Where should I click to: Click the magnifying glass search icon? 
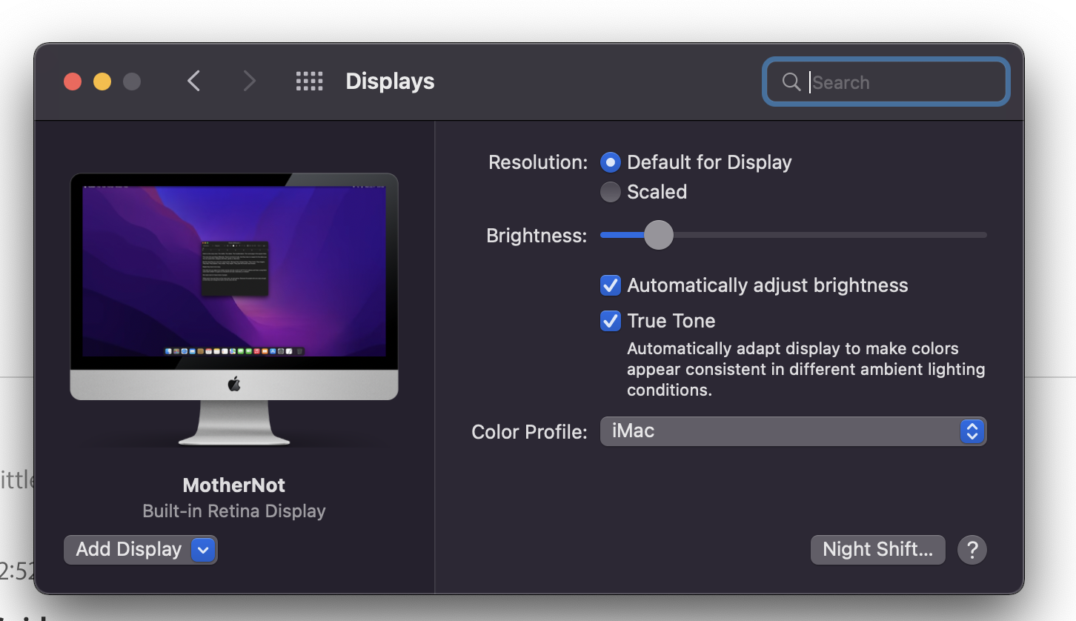point(791,82)
